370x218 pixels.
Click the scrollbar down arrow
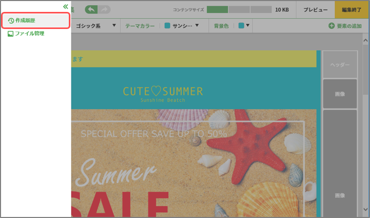[x=365, y=209]
